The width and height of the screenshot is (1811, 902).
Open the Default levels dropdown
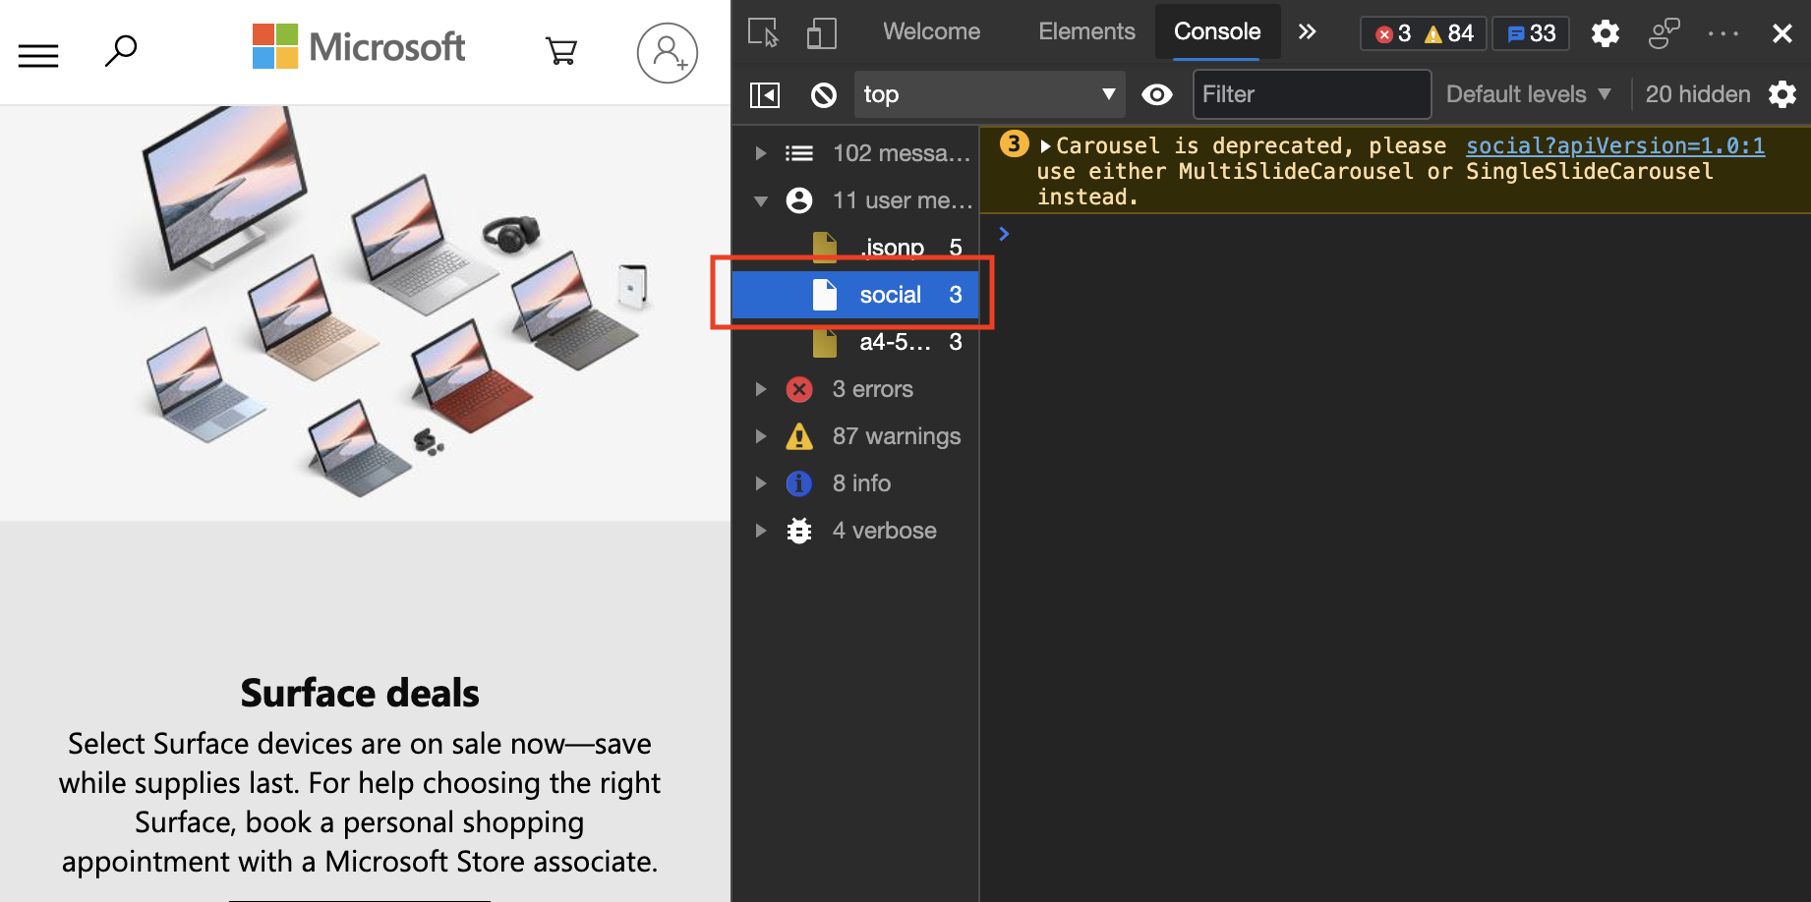tap(1528, 94)
